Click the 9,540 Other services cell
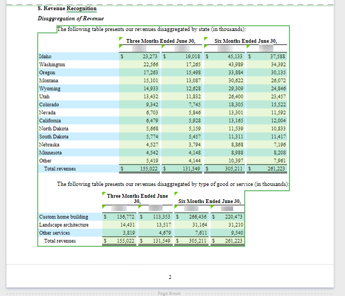 pos(235,233)
